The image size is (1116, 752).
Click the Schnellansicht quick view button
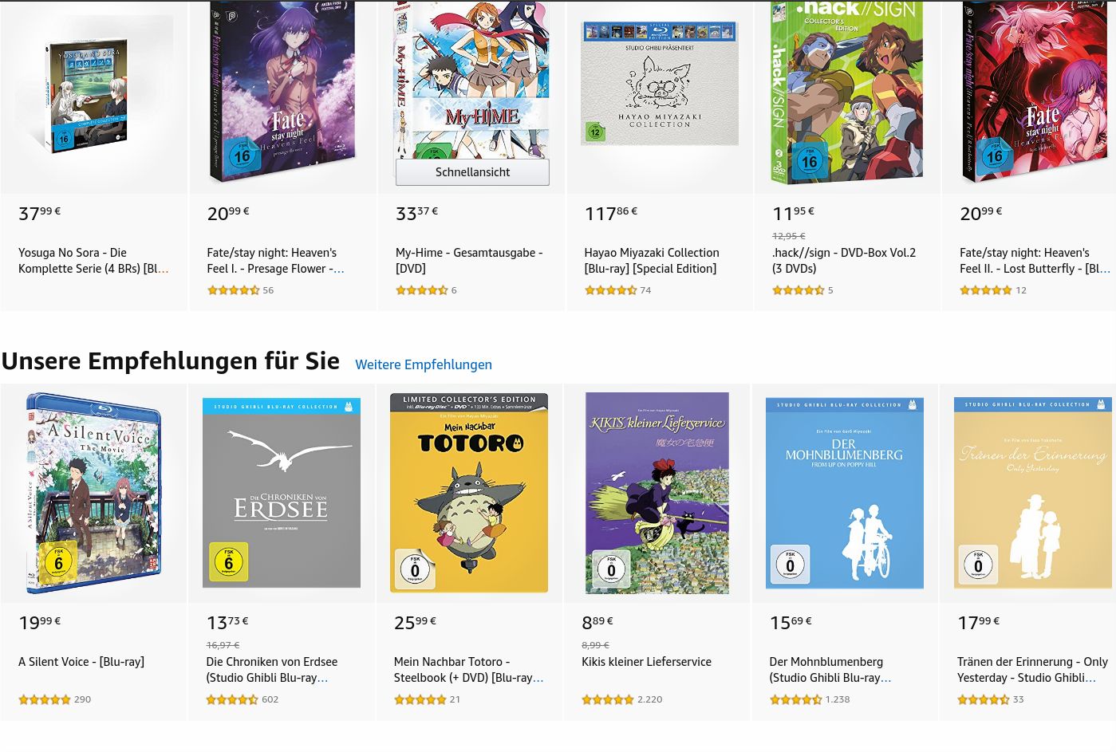(472, 172)
